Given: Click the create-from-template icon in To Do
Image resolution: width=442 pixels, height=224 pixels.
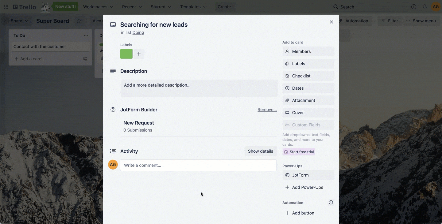Looking at the screenshot, I should 85,59.
